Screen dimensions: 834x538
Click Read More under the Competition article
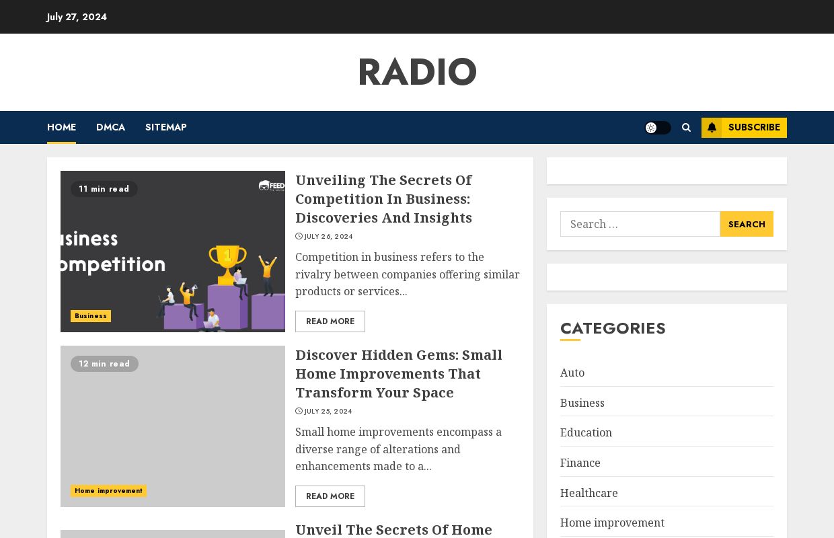click(x=330, y=321)
